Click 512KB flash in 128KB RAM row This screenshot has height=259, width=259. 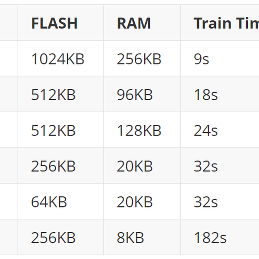point(54,130)
